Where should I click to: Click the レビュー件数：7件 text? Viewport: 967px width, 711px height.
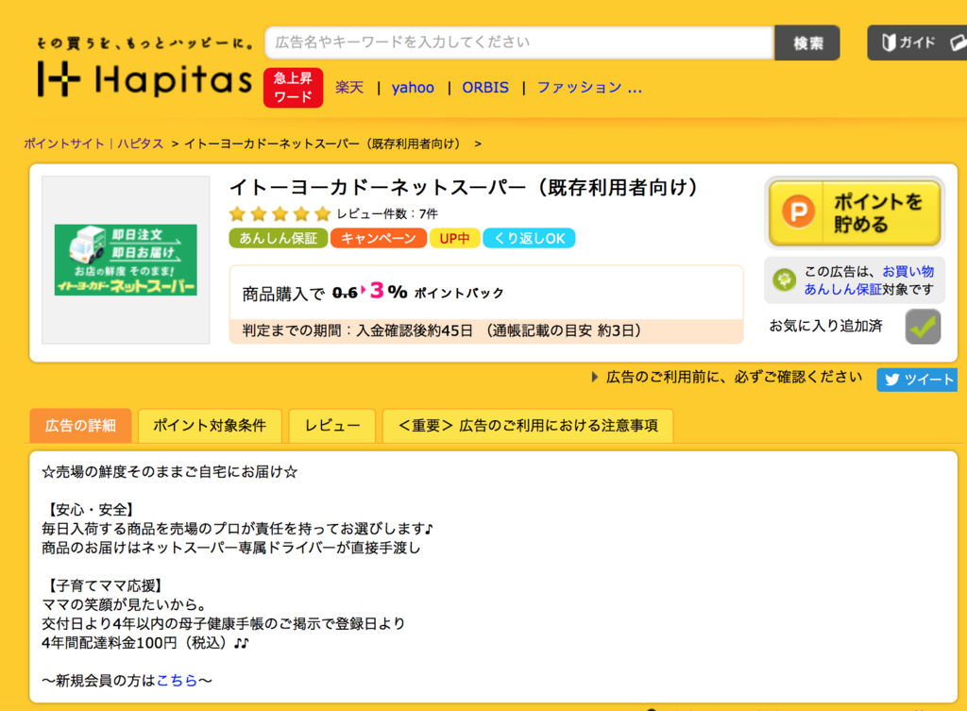(x=386, y=214)
